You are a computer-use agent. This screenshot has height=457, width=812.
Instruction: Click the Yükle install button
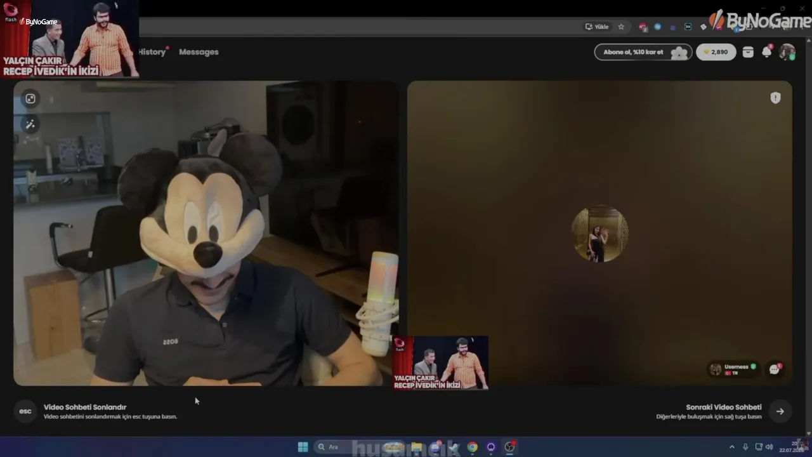tap(597, 27)
